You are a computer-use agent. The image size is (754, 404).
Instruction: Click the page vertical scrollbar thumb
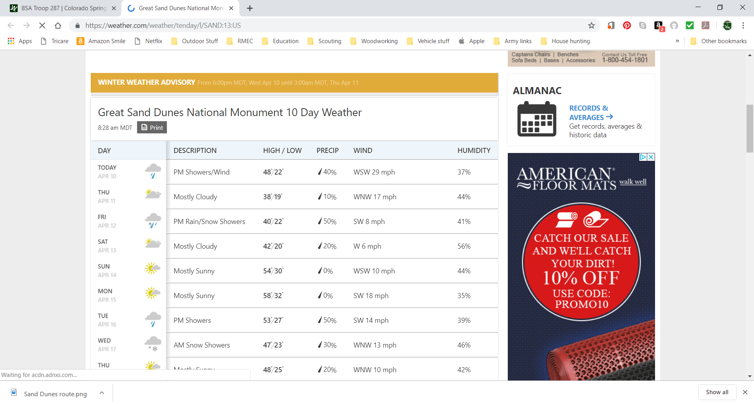750,128
